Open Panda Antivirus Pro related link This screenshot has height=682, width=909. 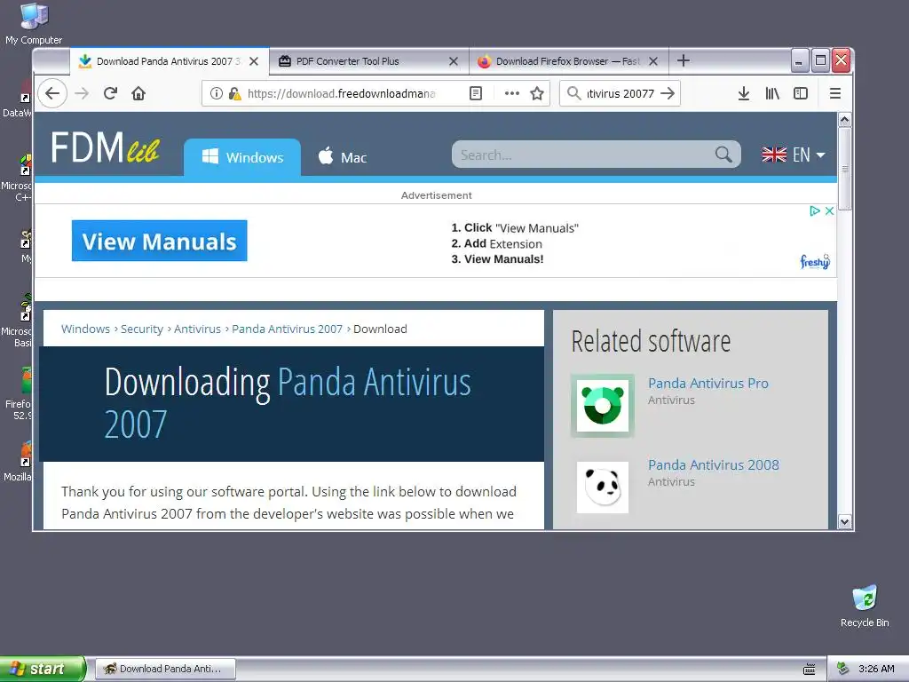coord(707,384)
